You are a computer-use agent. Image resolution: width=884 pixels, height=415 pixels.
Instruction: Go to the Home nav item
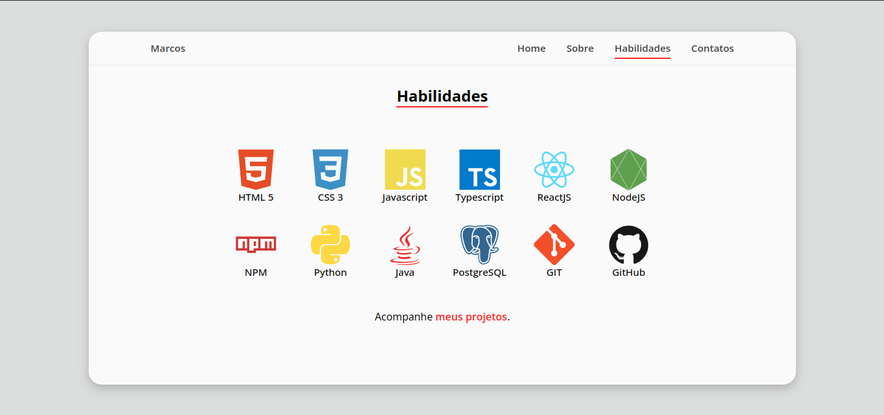(x=531, y=49)
